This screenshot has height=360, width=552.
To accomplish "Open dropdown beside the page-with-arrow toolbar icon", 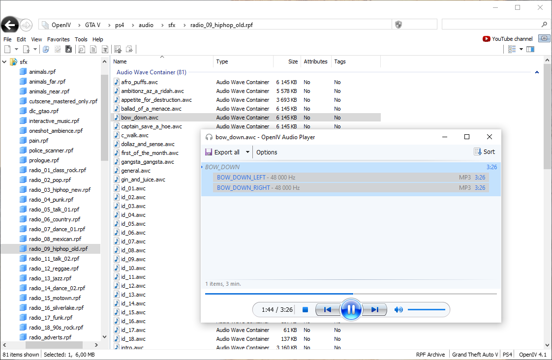I will pyautogui.click(x=35, y=49).
